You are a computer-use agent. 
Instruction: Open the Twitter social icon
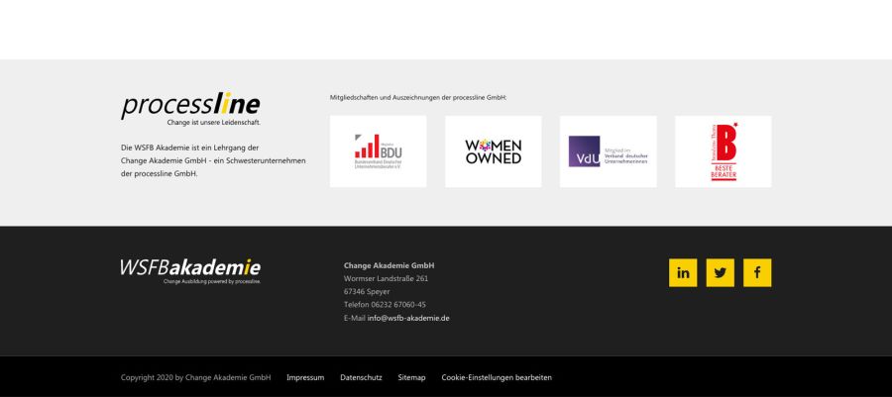point(721,272)
